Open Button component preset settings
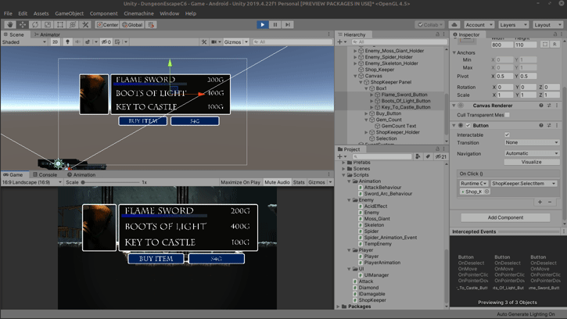567x319 pixels. 549,126
